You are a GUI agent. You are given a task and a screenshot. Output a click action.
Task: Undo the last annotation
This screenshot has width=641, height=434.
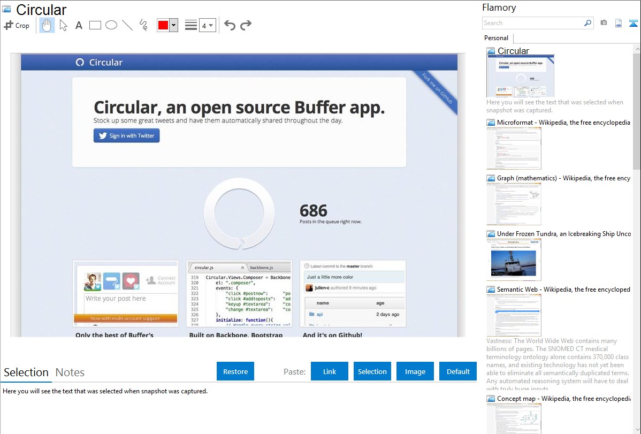230,25
